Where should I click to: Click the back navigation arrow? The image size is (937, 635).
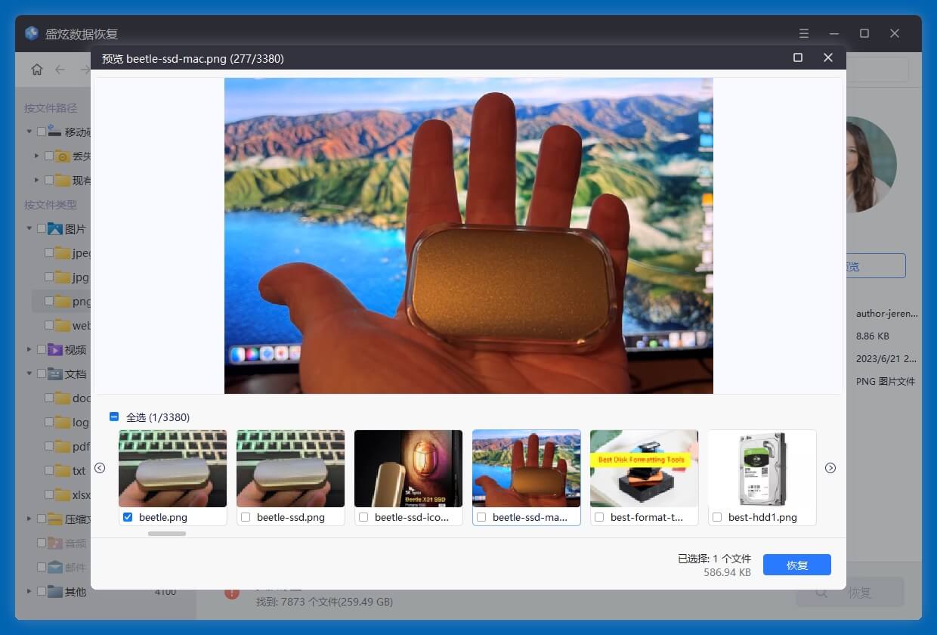pyautogui.click(x=60, y=69)
